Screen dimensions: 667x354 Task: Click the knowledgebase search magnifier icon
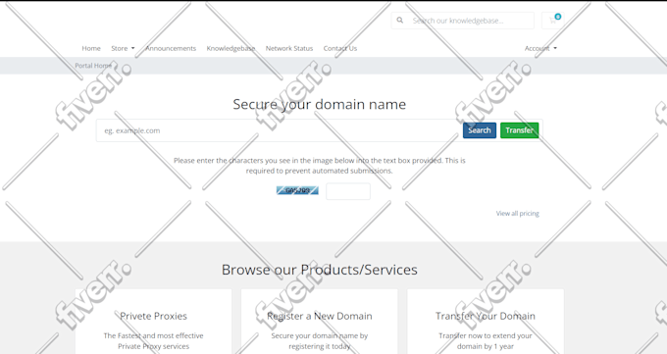[400, 20]
